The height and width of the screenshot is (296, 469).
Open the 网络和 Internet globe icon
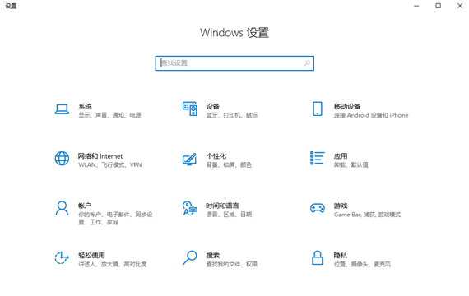tap(62, 159)
